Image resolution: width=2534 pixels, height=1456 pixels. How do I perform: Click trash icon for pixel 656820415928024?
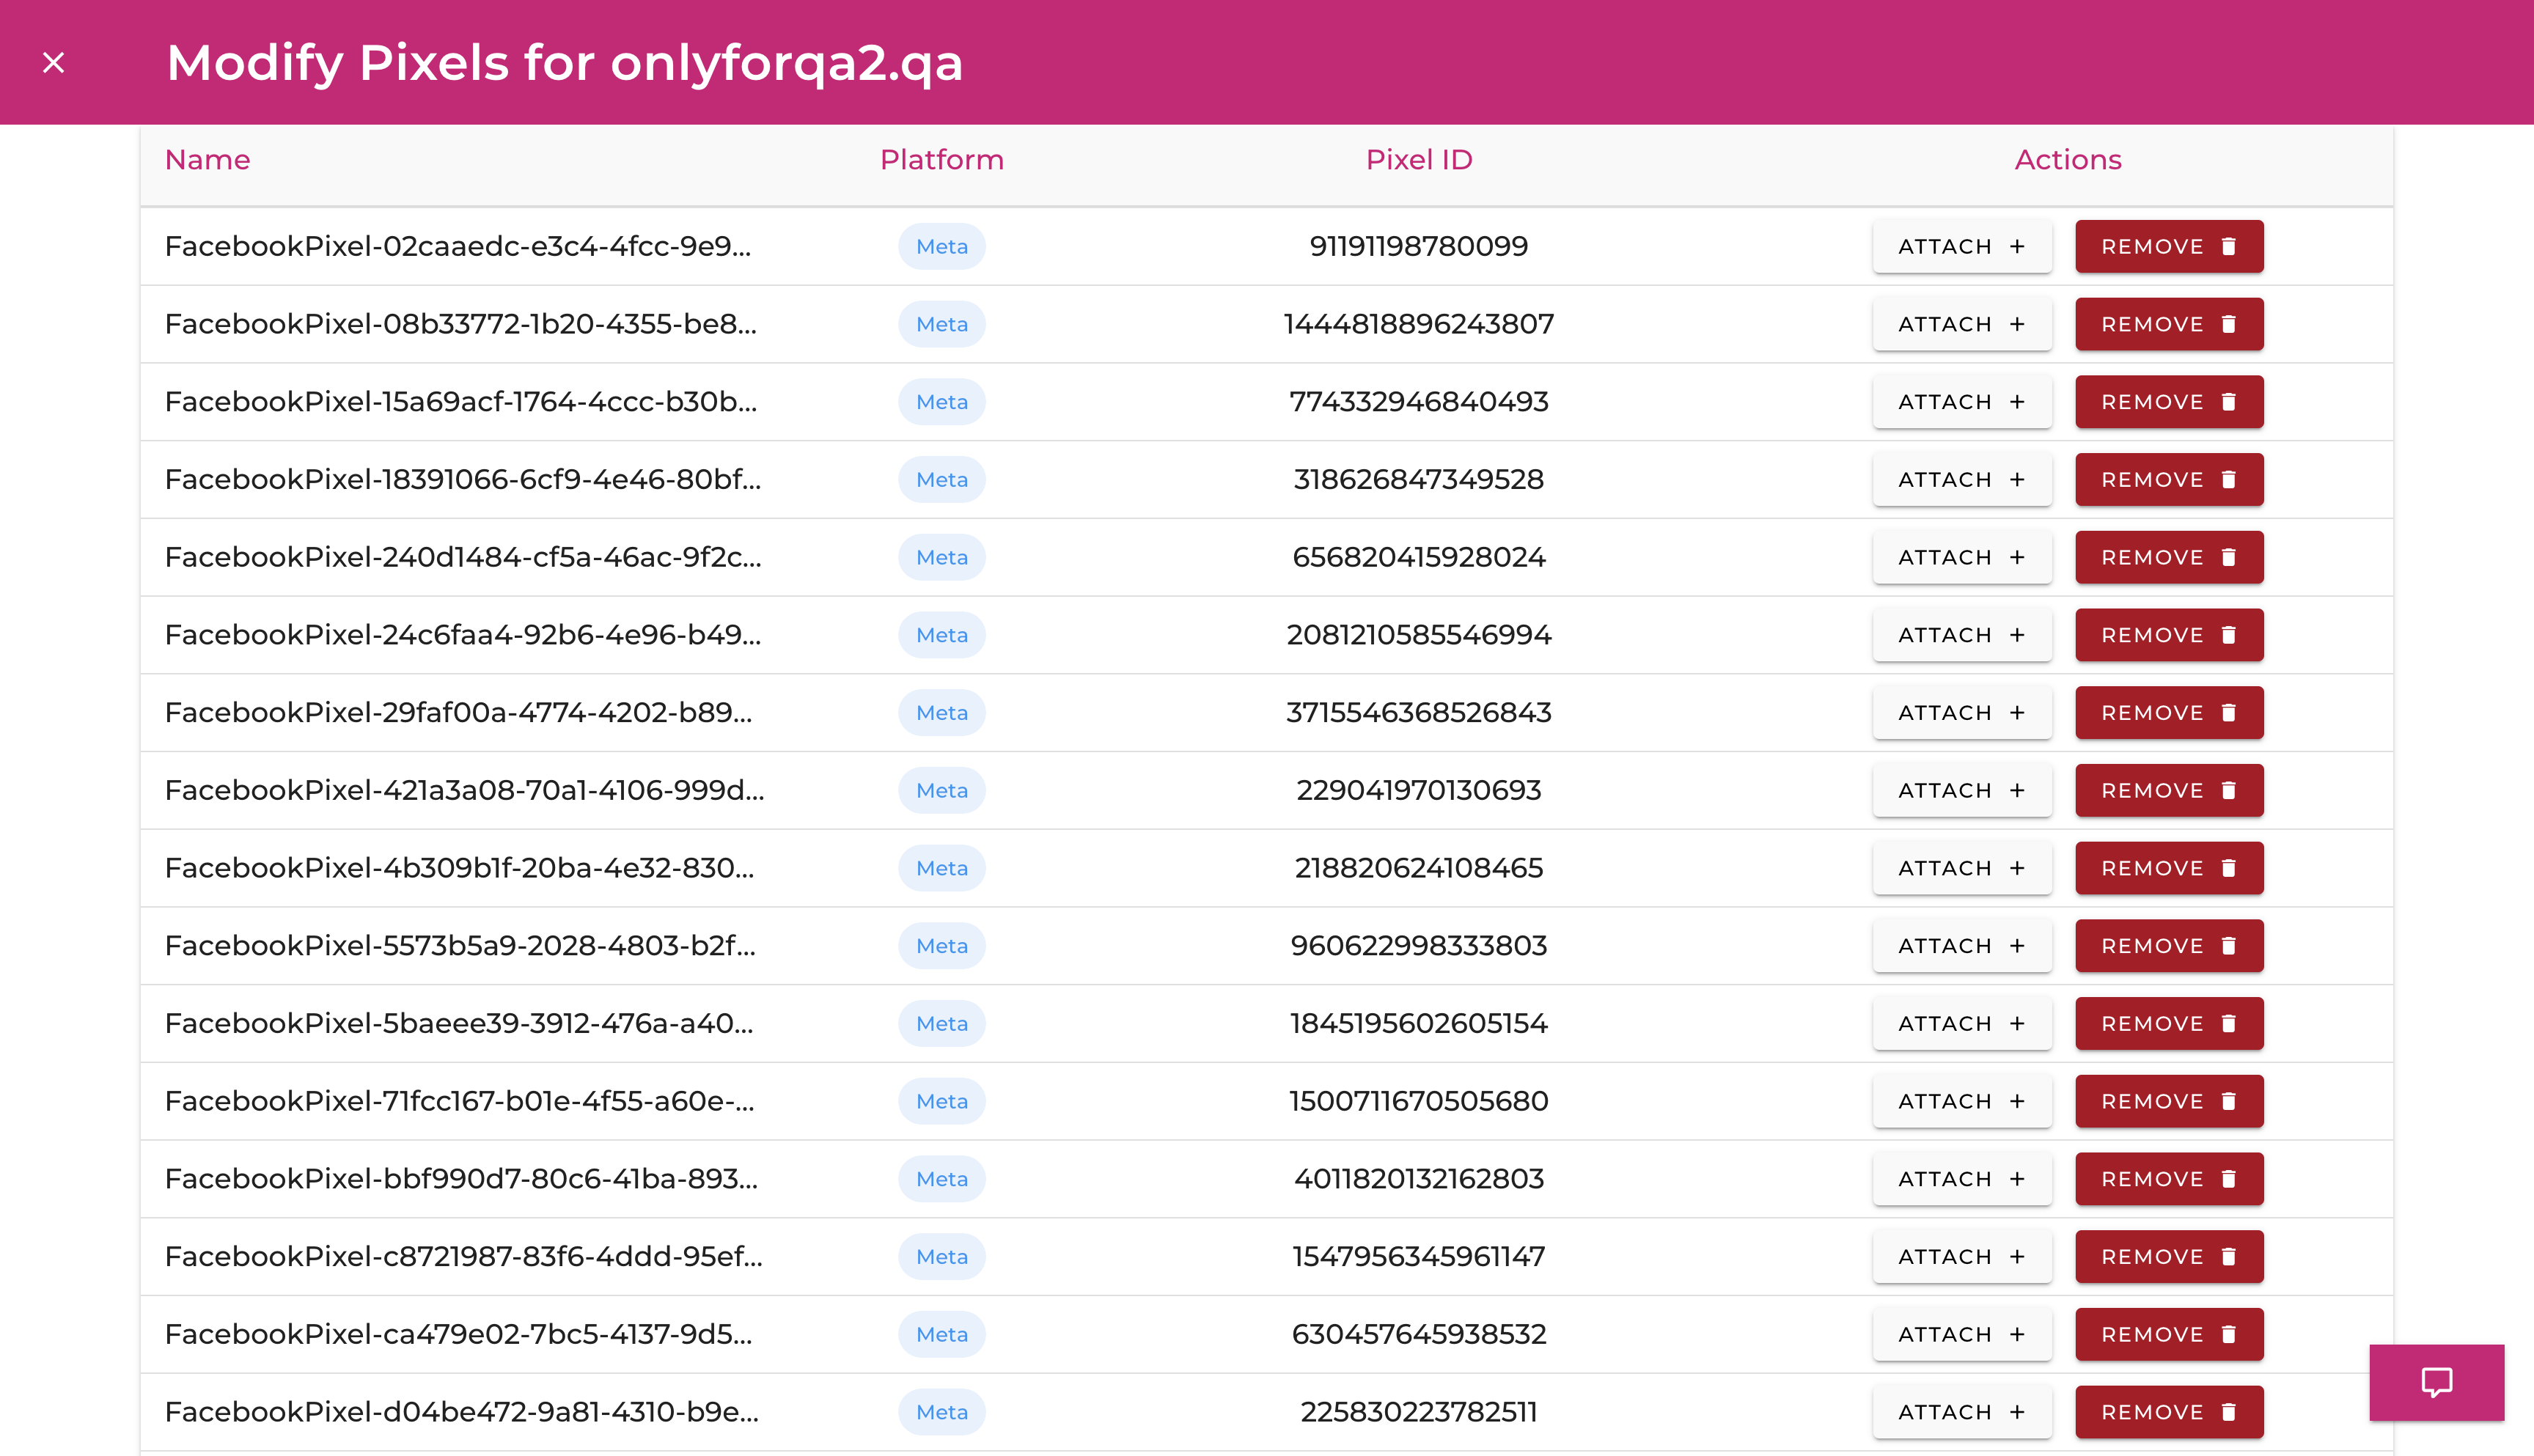(x=2228, y=558)
